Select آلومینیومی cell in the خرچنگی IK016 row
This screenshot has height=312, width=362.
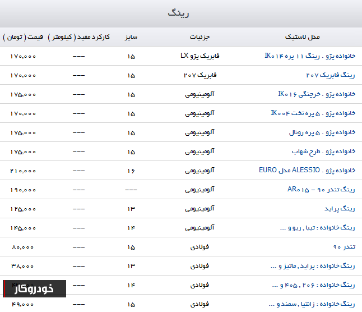coord(199,94)
